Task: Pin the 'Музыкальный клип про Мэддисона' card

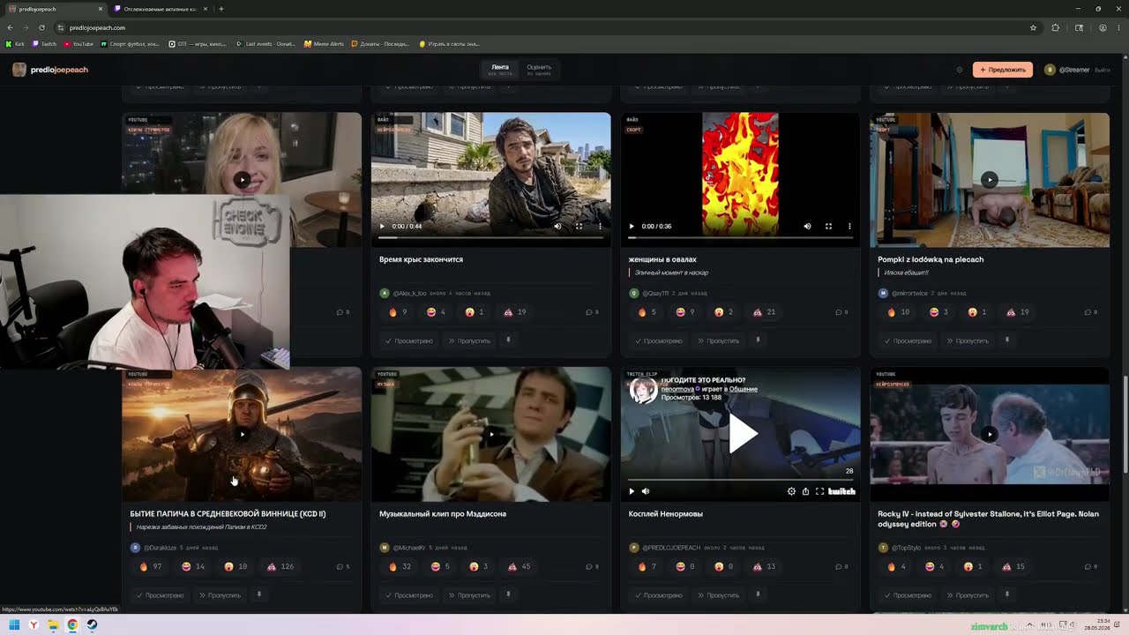Action: (508, 594)
